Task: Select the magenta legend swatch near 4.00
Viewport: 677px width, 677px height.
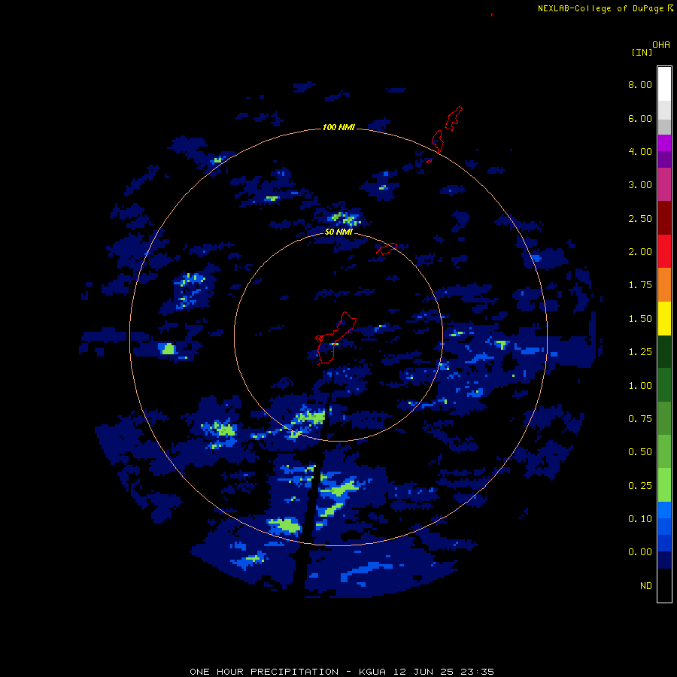Action: click(x=664, y=143)
